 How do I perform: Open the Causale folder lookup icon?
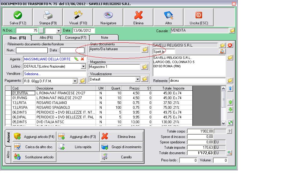click(x=232, y=31)
